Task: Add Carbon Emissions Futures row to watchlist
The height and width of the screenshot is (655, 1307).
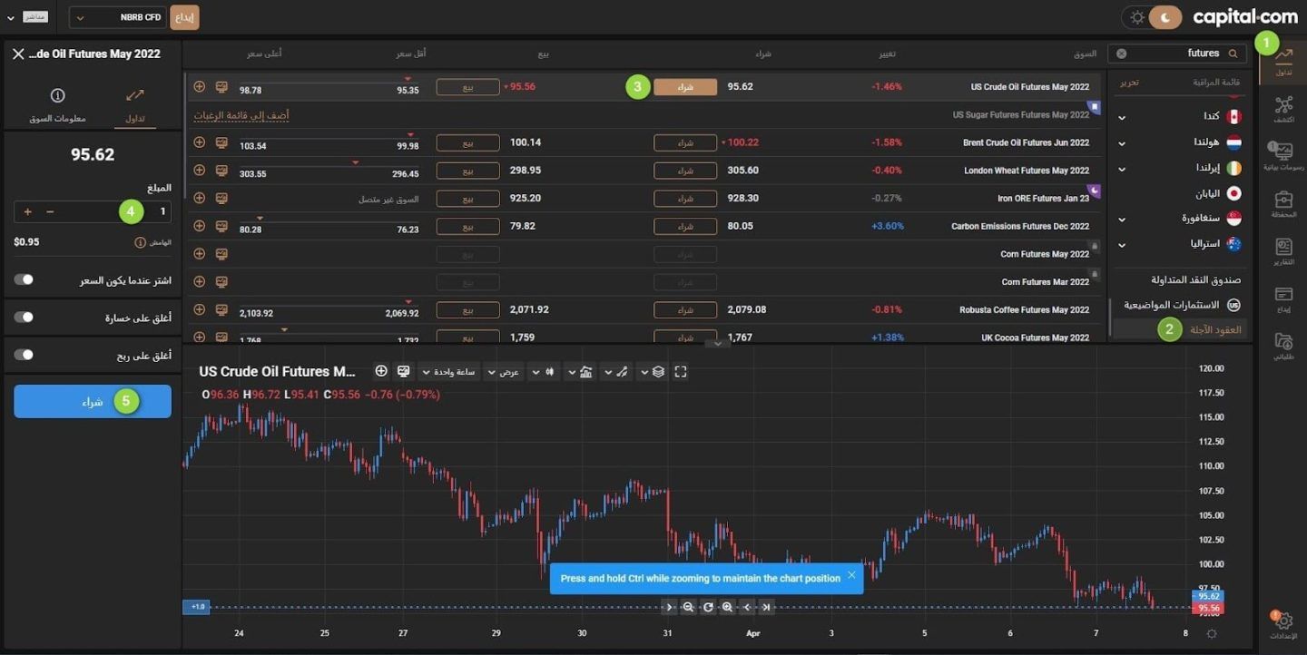Action: click(200, 226)
